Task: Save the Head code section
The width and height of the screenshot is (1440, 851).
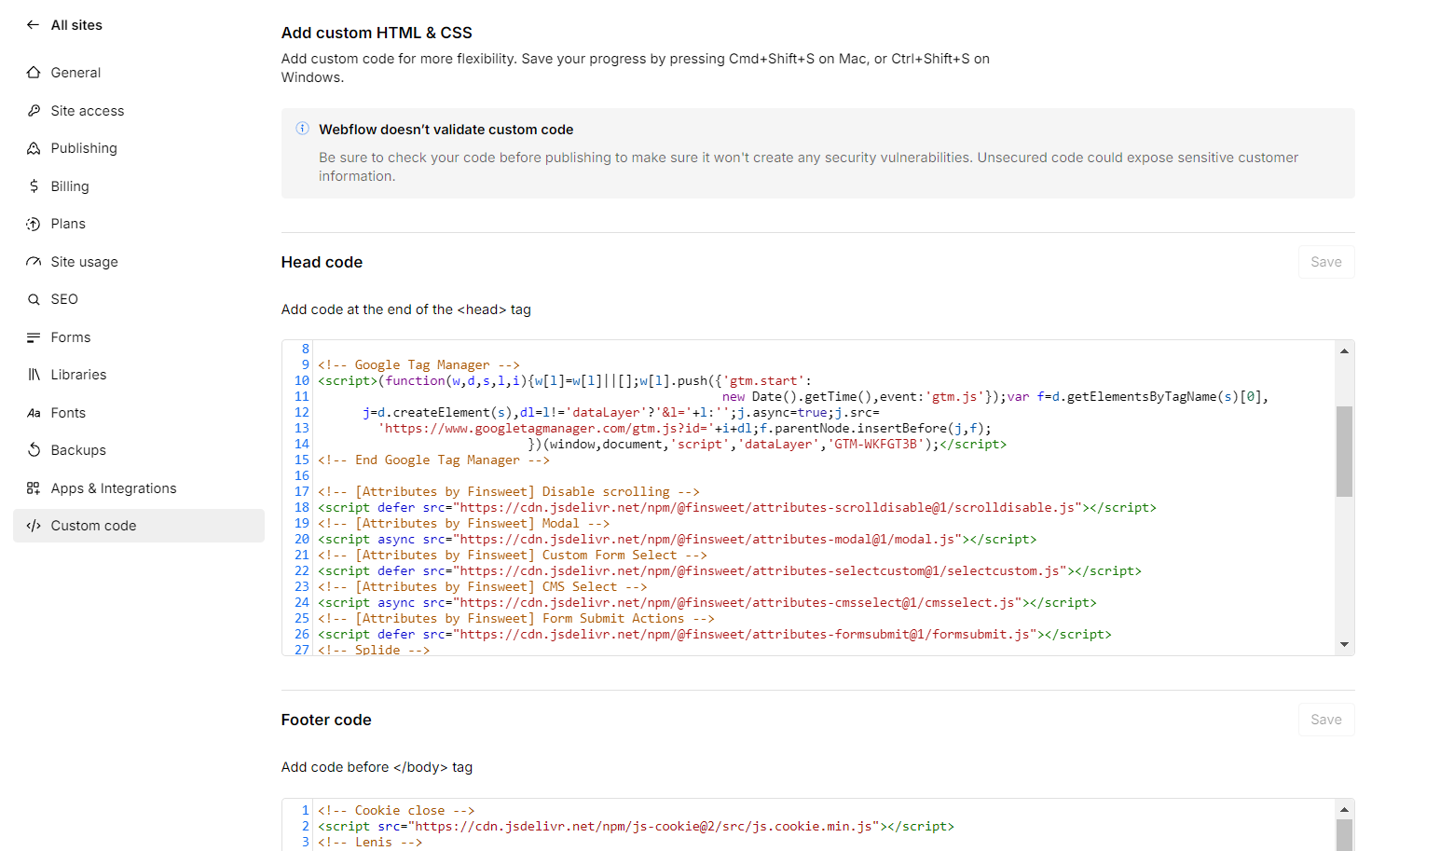Action: coord(1326,262)
